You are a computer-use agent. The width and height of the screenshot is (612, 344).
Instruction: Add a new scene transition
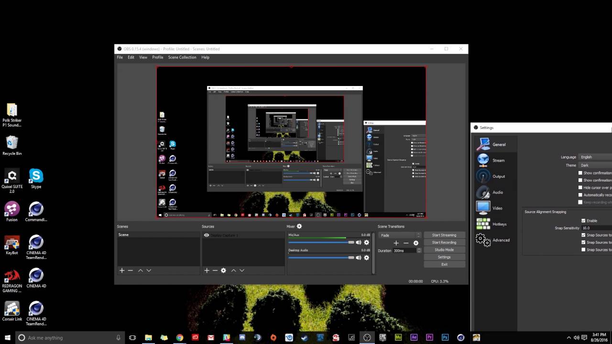[x=396, y=243]
